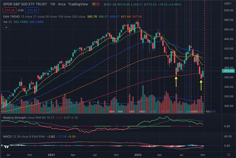Image resolution: width=236 pixels, height=158 pixels.
Task: Click the 340.00 price axis label
Action: (x=229, y=87)
